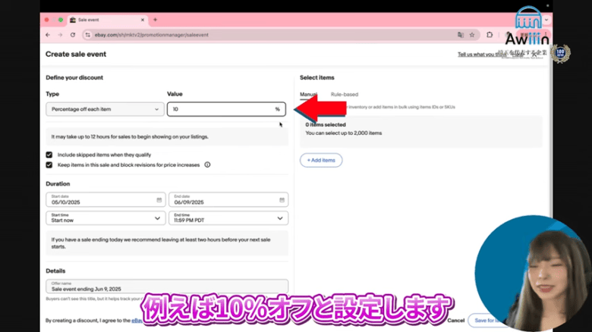
Task: Click the 'Define your discount' heading
Action: 74,77
